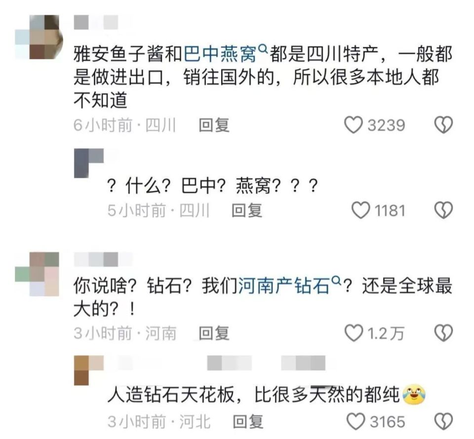The image size is (474, 439).
Task: Like the 人造钻石天花板 reply with 3165
Action: click(355, 421)
